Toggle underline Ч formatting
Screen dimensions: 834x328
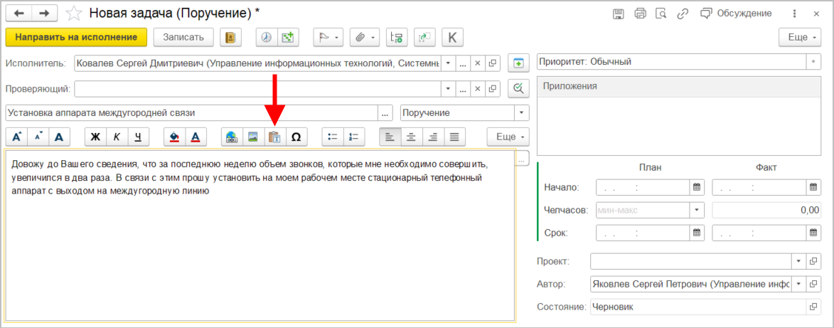(x=139, y=137)
